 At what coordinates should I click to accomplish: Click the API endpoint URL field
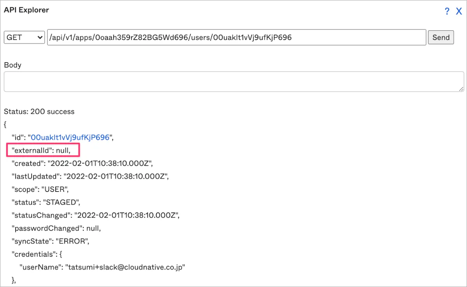coord(236,38)
